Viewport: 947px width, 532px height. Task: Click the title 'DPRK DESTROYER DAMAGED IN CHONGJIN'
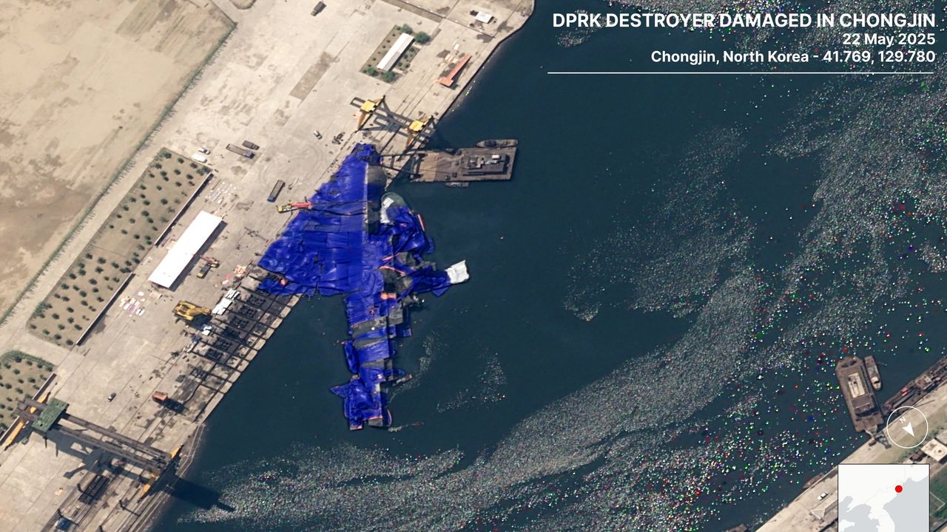pyautogui.click(x=743, y=20)
